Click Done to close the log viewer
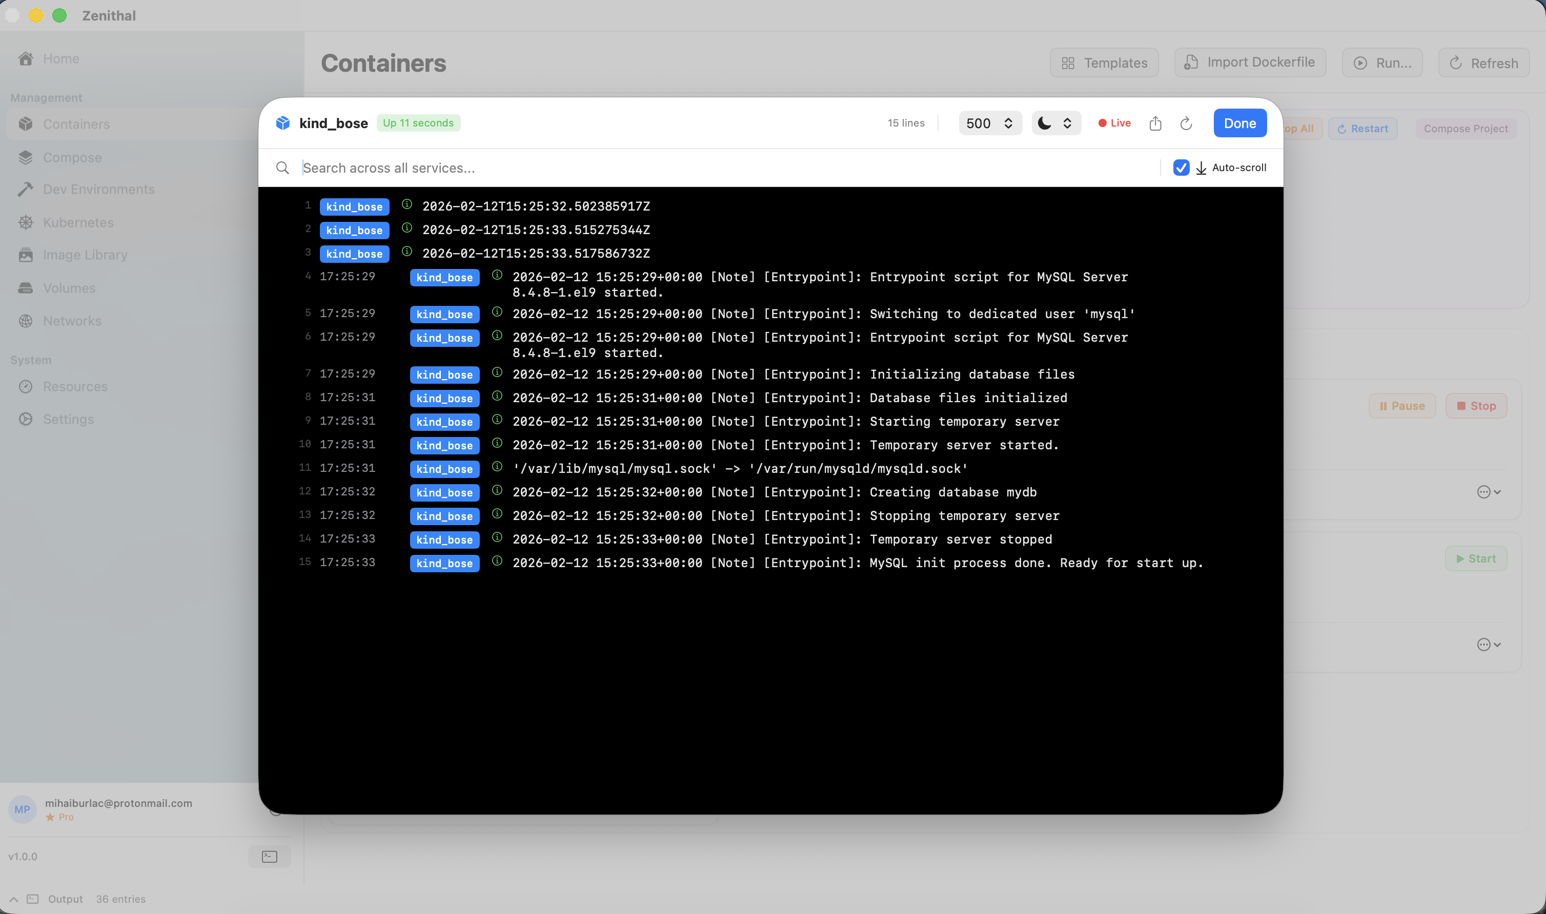The width and height of the screenshot is (1546, 914). point(1240,123)
